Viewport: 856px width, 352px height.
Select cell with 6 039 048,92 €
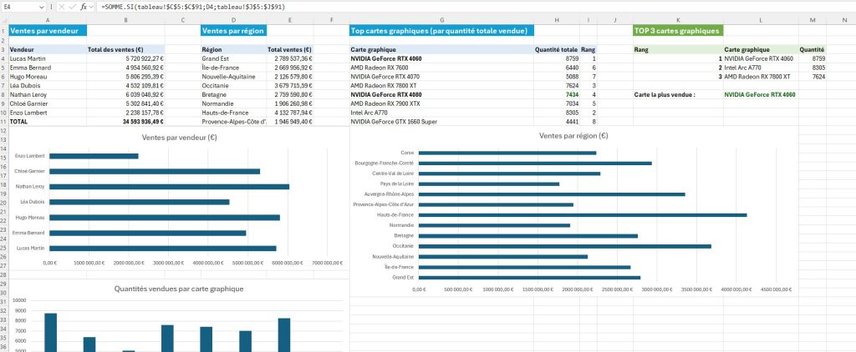tap(125, 94)
